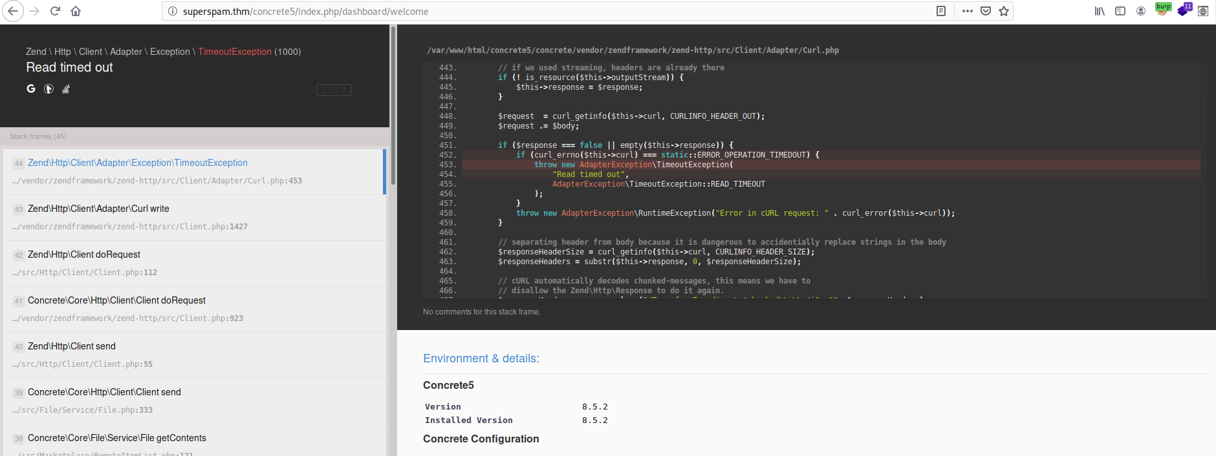Image resolution: width=1216 pixels, height=456 pixels.
Task: Click the 'Read timed out' error message
Action: [69, 67]
